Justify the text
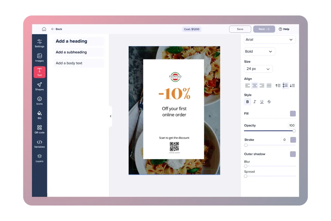Screen dimensions: 331x221 pyautogui.click(x=269, y=85)
